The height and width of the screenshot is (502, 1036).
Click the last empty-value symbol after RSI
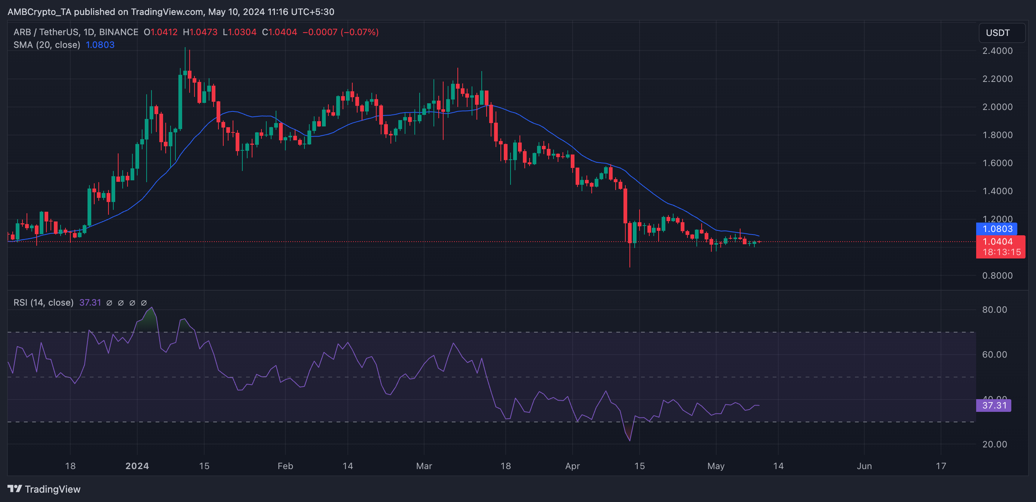[144, 303]
